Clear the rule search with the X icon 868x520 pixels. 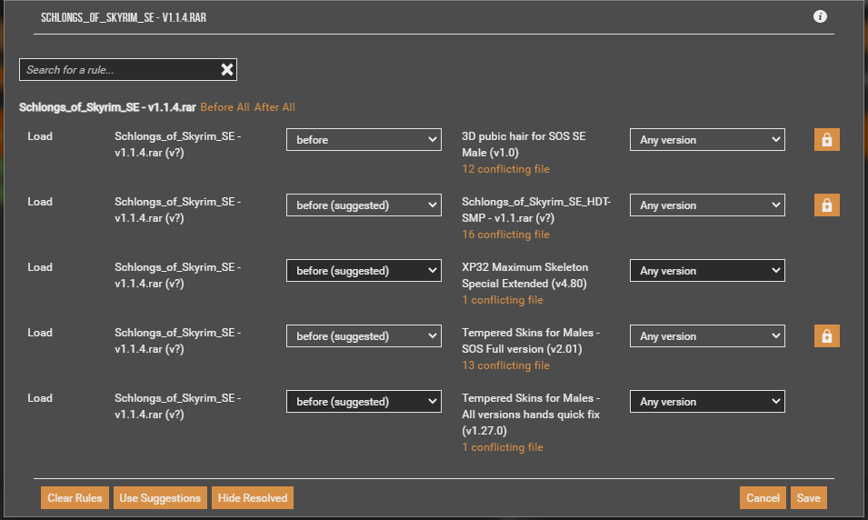[227, 69]
